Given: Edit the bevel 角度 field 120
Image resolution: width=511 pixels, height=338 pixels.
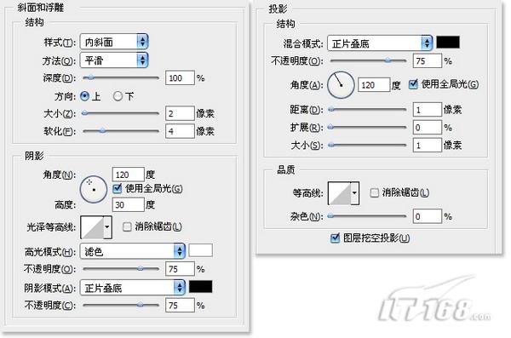Looking at the screenshot, I should coord(128,175).
